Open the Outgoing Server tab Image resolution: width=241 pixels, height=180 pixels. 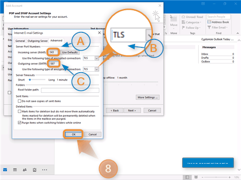[x=38, y=41]
